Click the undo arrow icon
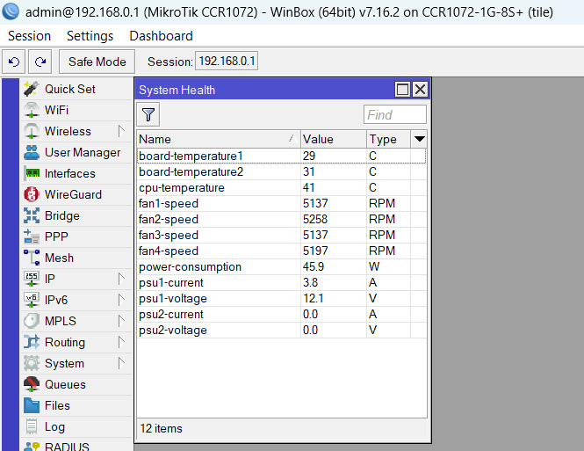Image resolution: width=584 pixels, height=451 pixels. pos(14,62)
